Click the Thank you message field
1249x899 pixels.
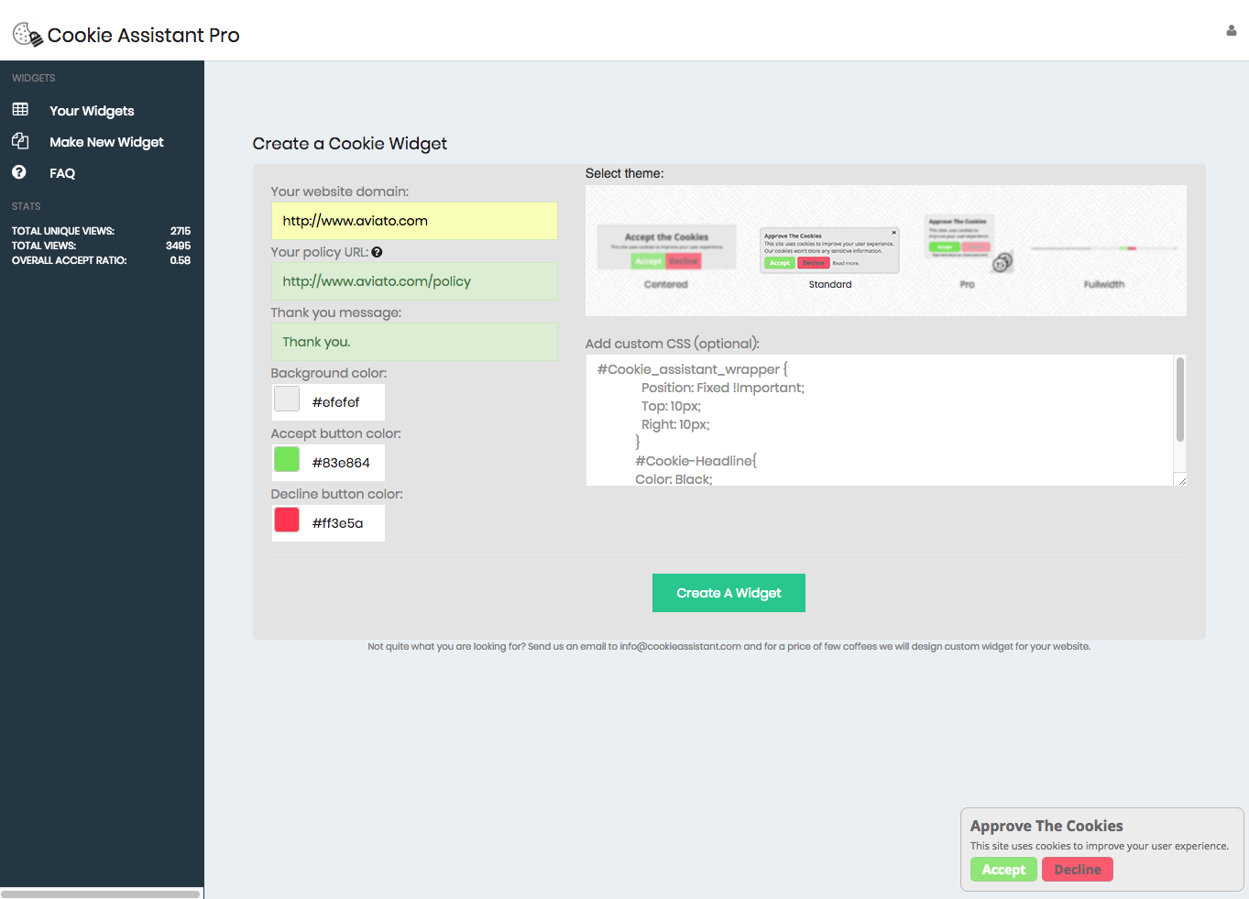414,342
